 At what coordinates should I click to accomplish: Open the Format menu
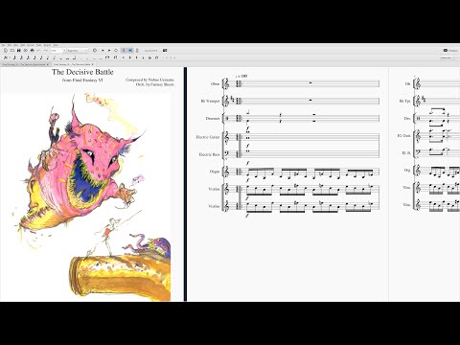[30, 45]
